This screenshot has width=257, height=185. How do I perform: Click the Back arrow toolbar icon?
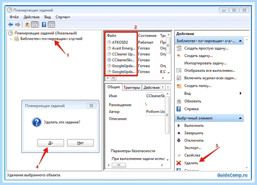coord(11,25)
